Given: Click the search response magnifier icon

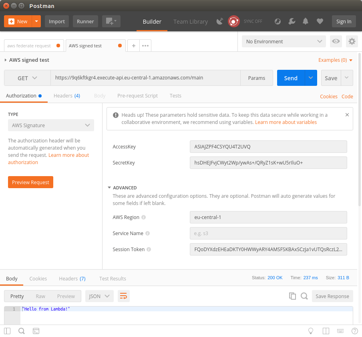Looking at the screenshot, I should (x=304, y=296).
